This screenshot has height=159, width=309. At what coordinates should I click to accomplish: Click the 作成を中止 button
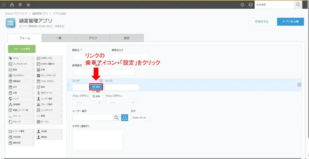click(x=262, y=22)
